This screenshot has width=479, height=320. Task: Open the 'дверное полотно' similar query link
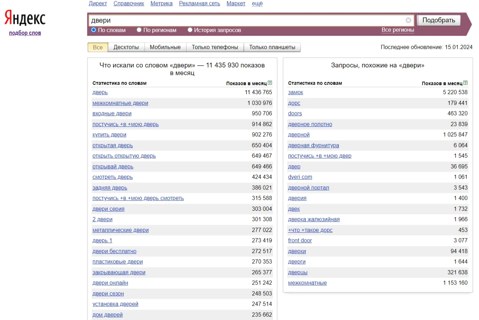pyautogui.click(x=310, y=124)
